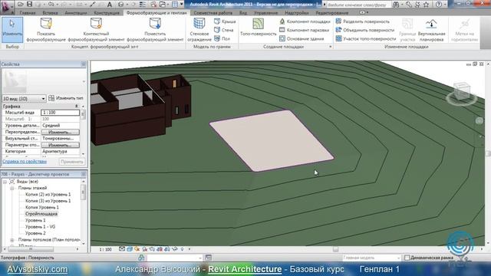The width and height of the screenshot is (491, 276).
Task: Click the Text 'A' quick-access icon
Action: (x=109, y=5)
